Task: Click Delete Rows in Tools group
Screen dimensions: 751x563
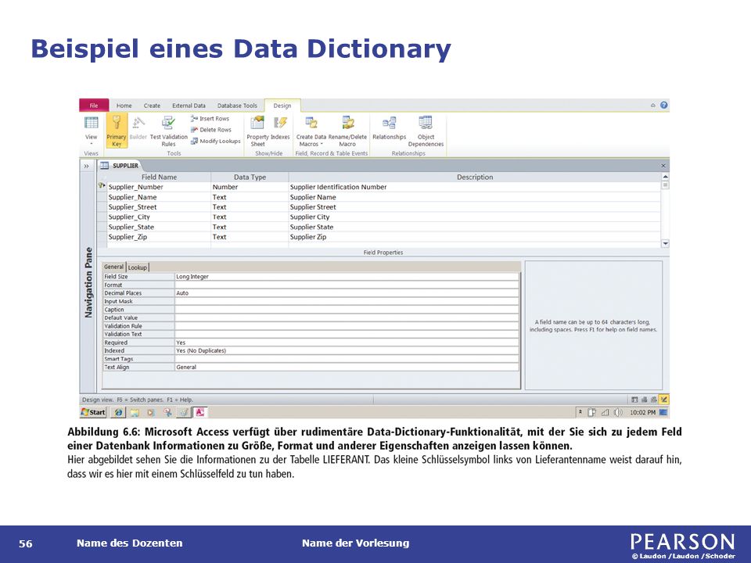Action: 210,130
